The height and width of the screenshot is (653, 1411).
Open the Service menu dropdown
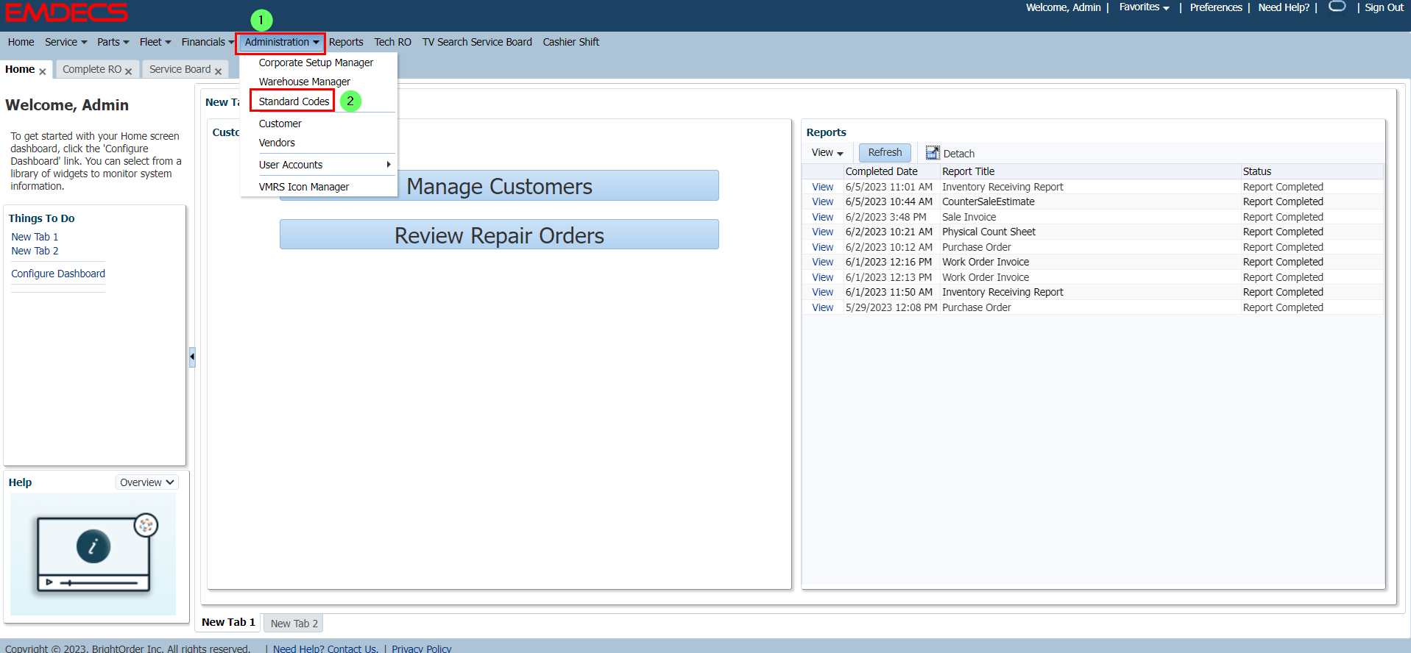(x=66, y=42)
